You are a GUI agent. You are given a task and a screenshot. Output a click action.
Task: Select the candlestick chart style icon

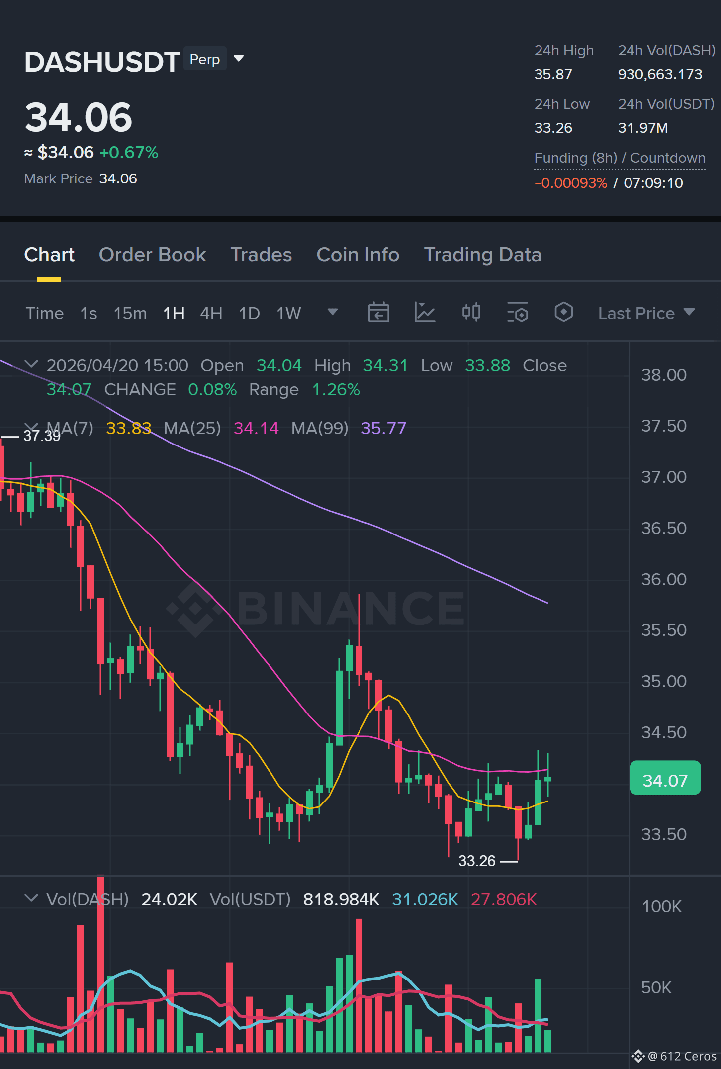coord(471,312)
